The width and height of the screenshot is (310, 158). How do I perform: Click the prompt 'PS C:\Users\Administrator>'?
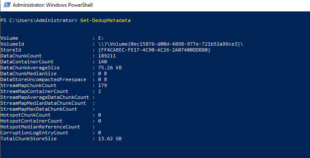click(39, 20)
